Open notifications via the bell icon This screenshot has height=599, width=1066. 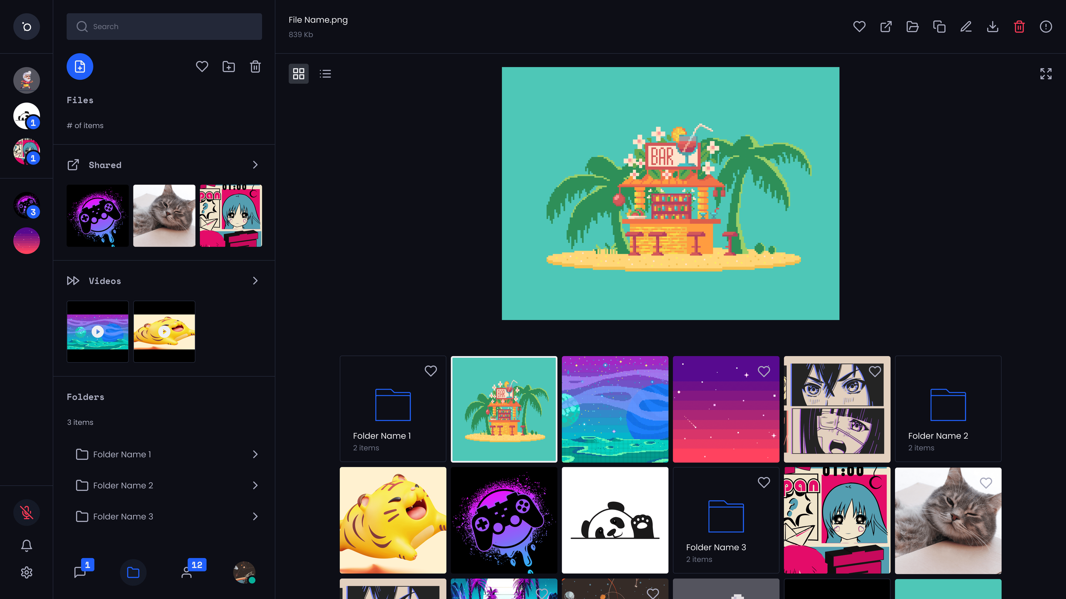(x=26, y=545)
